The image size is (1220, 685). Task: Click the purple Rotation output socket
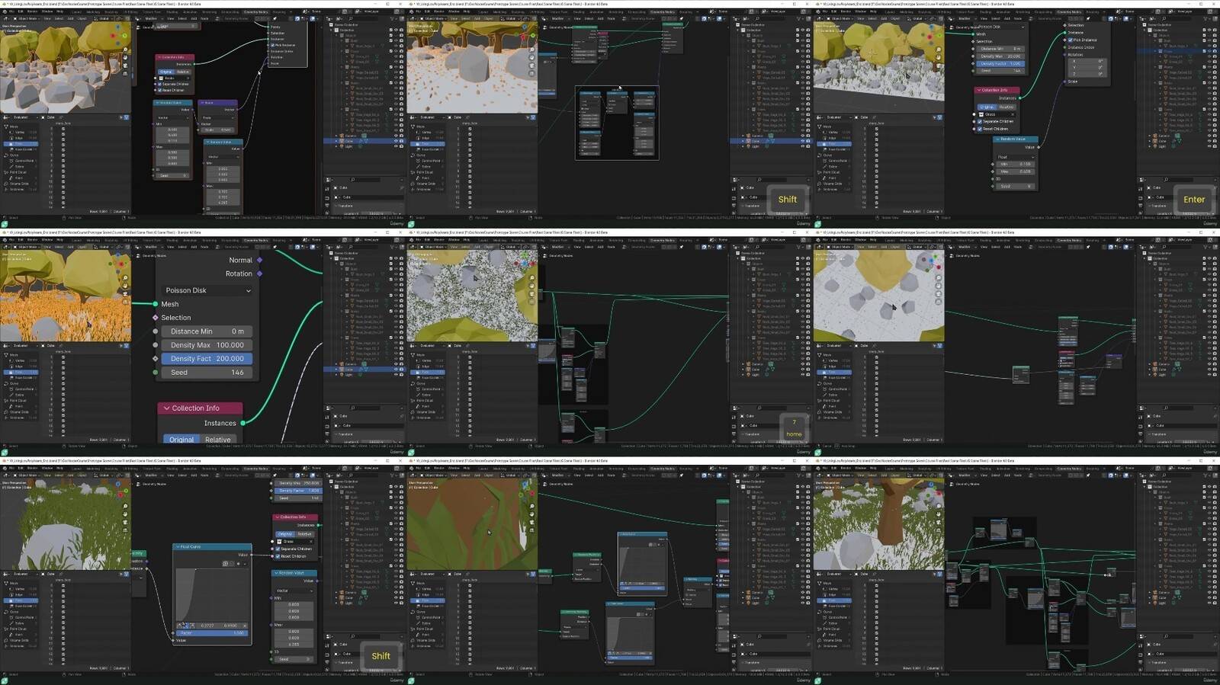260,274
